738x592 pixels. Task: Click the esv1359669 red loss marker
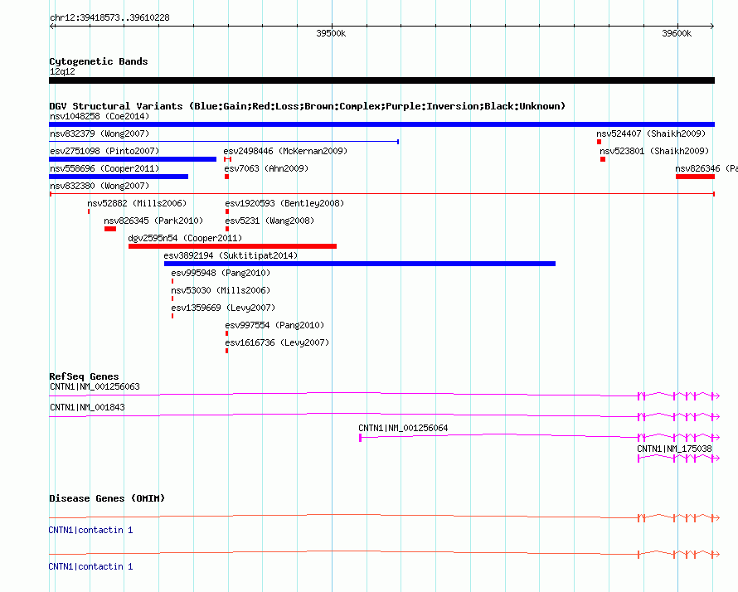point(172,316)
